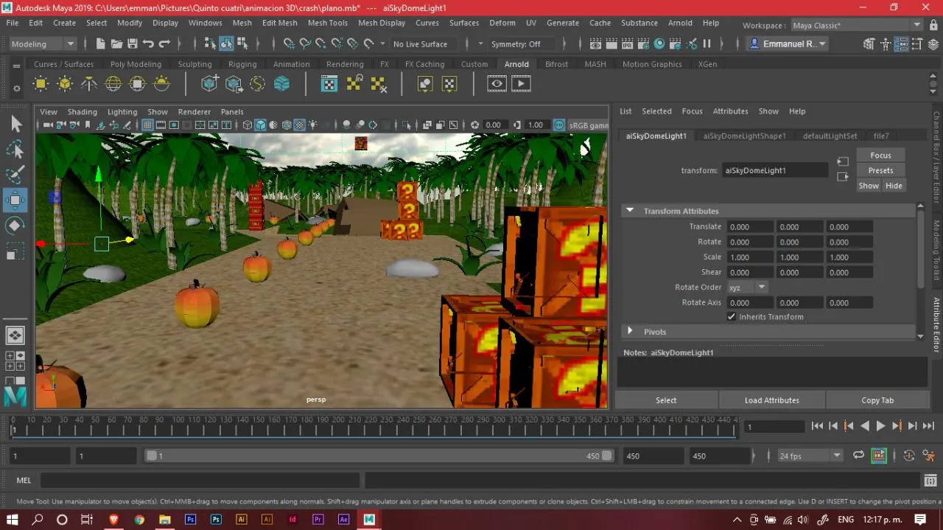Viewport: 943px width, 530px height.
Task: Select the Paint Selection tool
Action: [x=15, y=175]
